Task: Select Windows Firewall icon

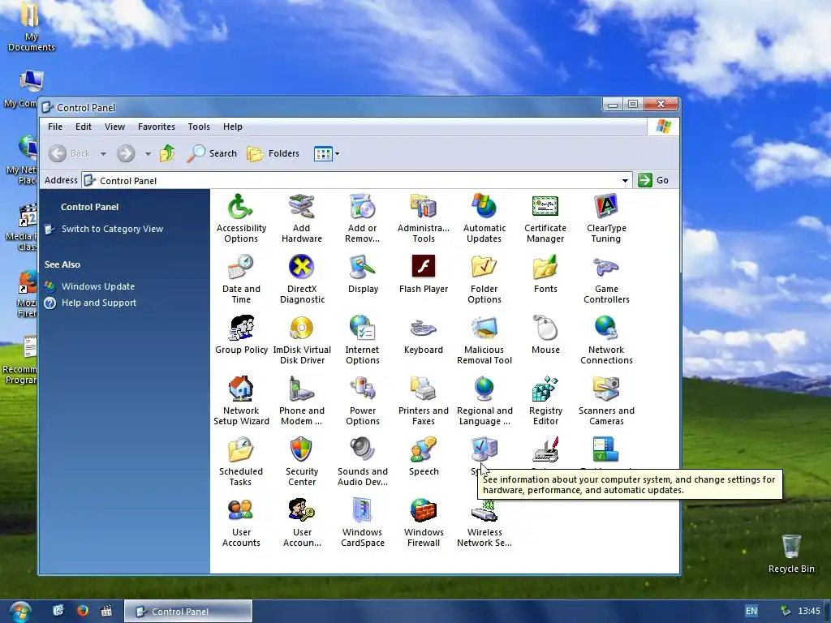Action: 424,522
